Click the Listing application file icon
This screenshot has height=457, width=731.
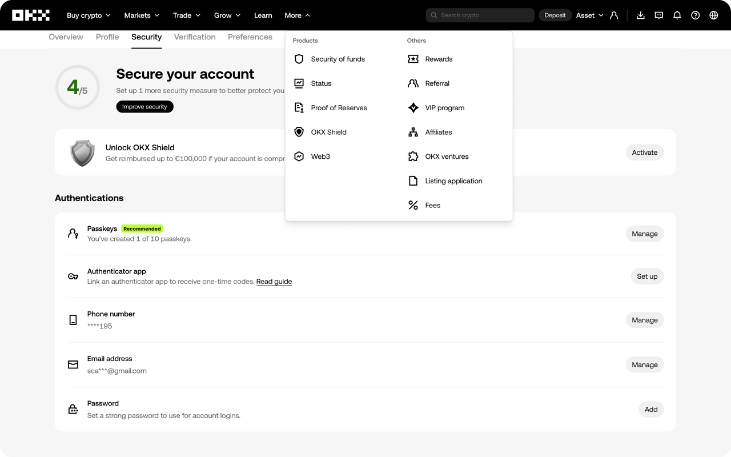pos(413,181)
